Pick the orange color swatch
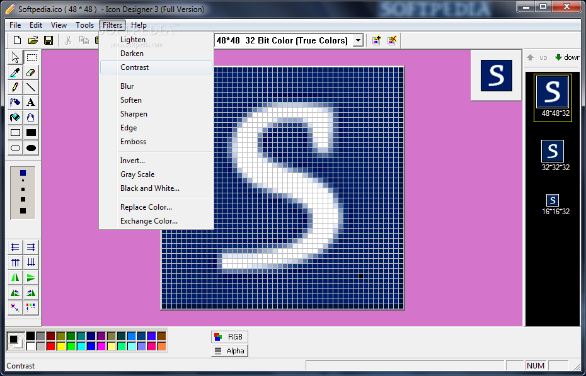The width and height of the screenshot is (586, 376). point(162,346)
